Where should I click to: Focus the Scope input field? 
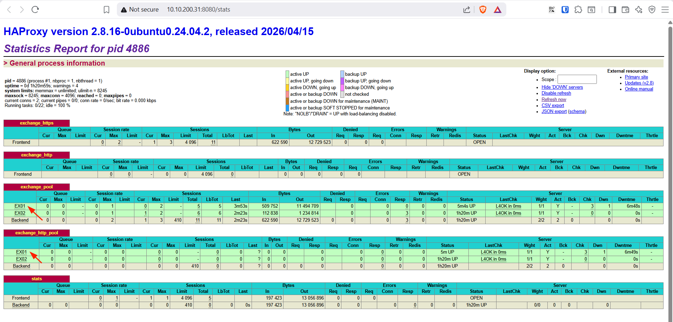577,79
